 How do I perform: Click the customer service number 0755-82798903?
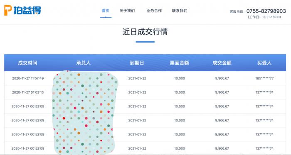[266, 11]
